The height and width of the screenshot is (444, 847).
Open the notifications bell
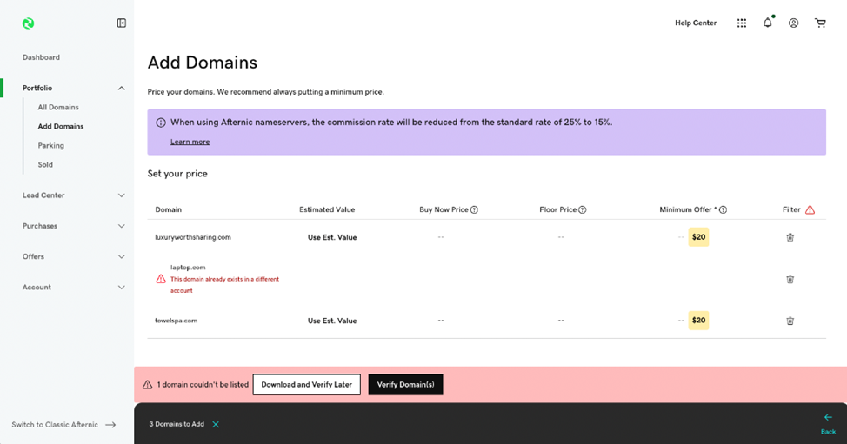(x=768, y=23)
